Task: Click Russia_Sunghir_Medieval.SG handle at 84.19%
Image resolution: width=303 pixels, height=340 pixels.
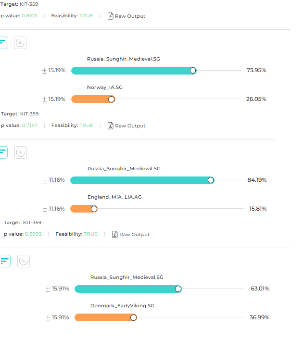Action: 211,180
